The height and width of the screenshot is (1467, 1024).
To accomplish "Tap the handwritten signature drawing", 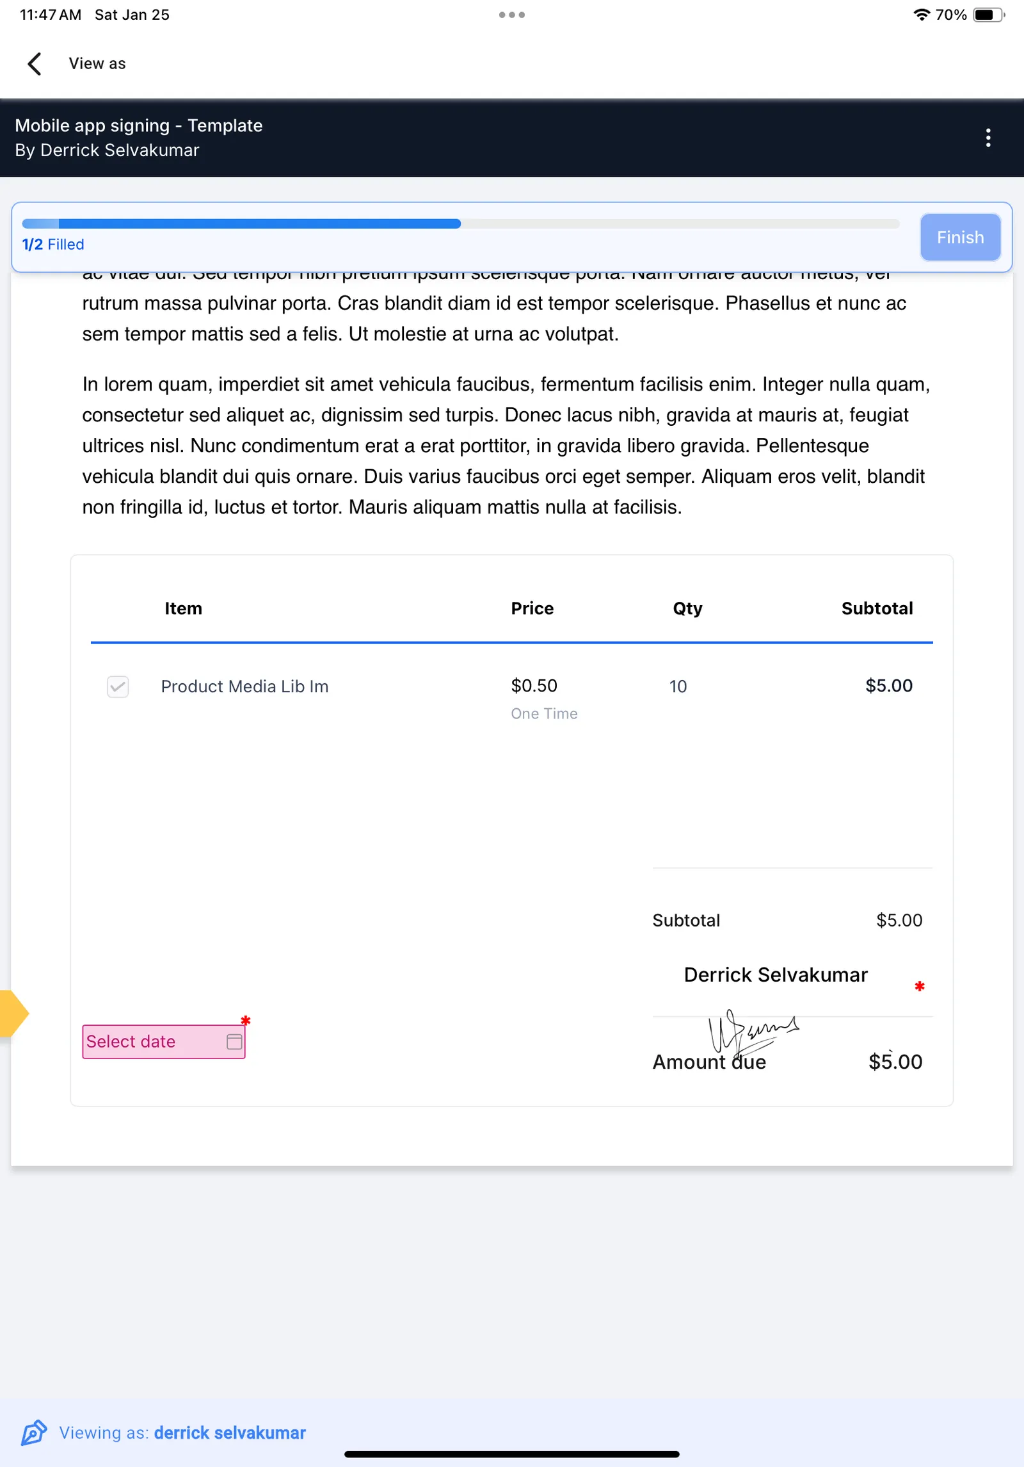I will pyautogui.click(x=753, y=1032).
